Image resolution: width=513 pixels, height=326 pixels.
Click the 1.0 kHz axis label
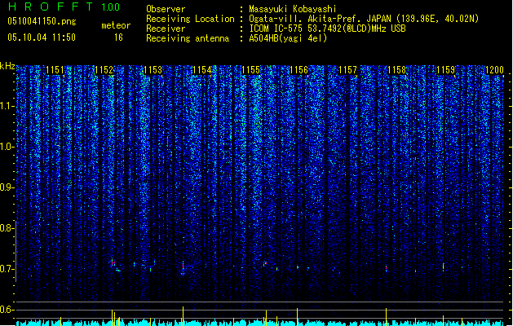(7, 147)
